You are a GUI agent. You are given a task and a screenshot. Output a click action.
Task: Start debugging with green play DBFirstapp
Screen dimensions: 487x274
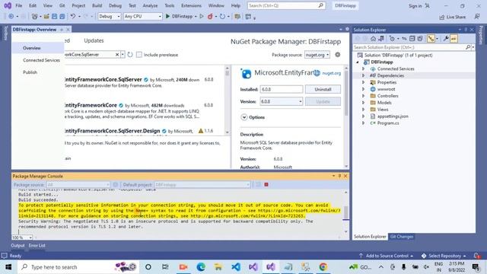(180, 17)
